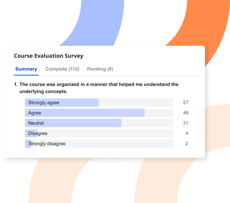The height and width of the screenshot is (203, 230).
Task: Click question 1 text about course organization
Action: 96,88
